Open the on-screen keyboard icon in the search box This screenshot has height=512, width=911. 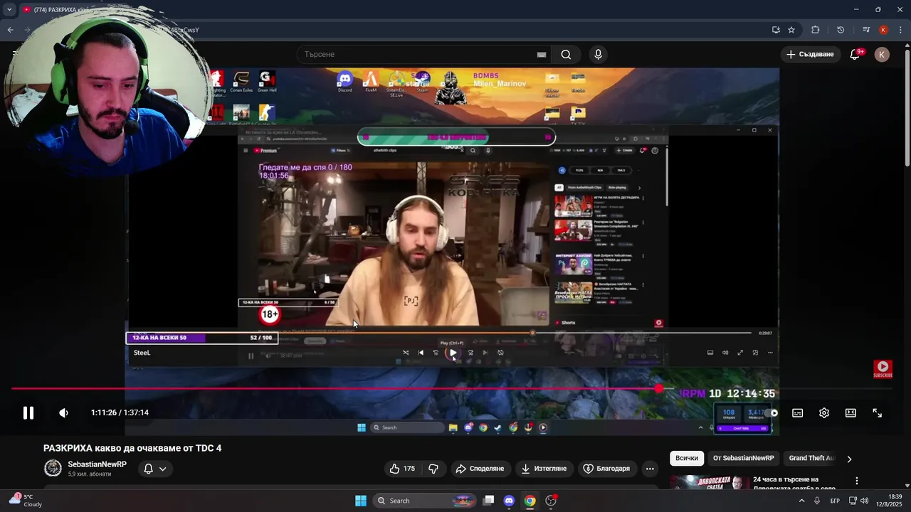click(542, 54)
